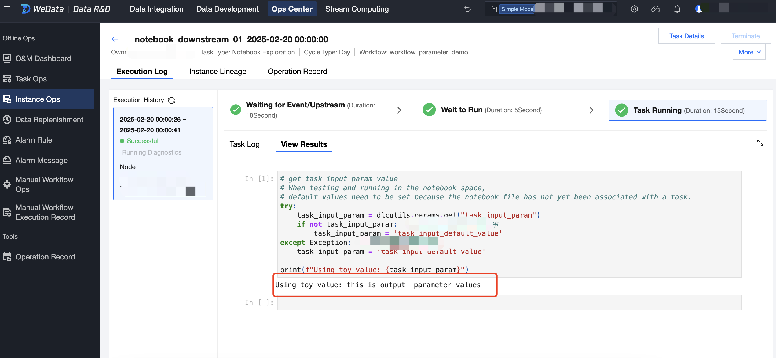Click the empty notebook input cell
This screenshot has width=776, height=358.
pyautogui.click(x=509, y=302)
